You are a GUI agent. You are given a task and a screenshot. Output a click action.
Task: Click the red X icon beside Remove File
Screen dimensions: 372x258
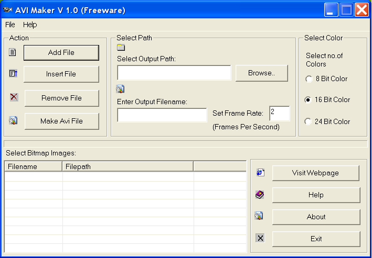(x=14, y=97)
